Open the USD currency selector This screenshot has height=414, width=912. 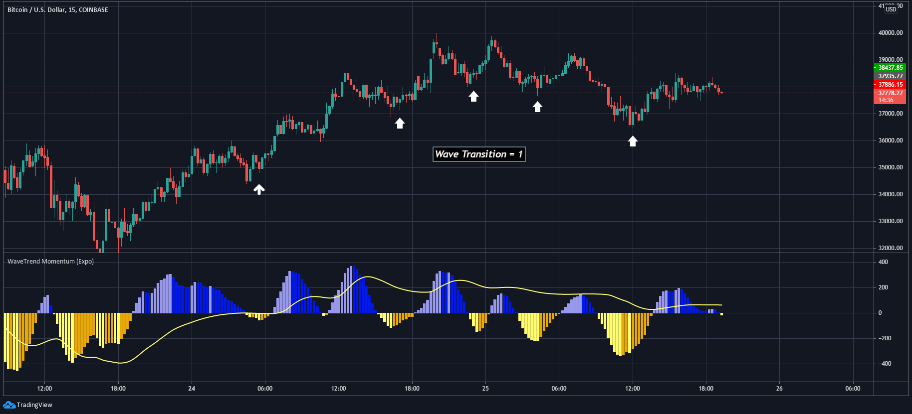click(891, 9)
